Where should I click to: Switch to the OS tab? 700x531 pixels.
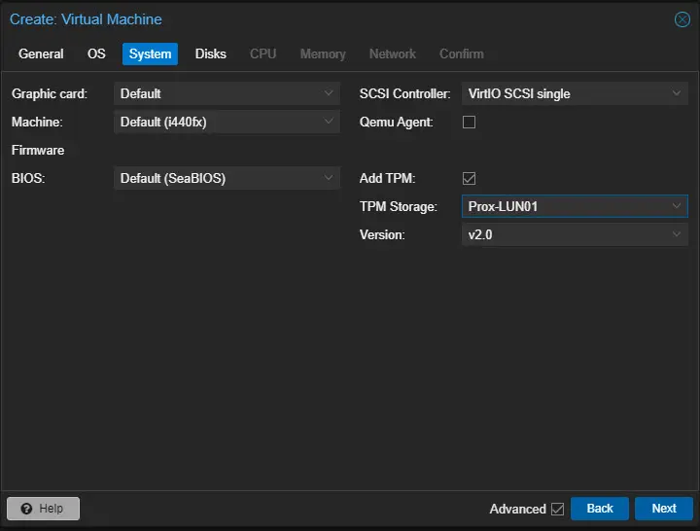click(x=96, y=53)
